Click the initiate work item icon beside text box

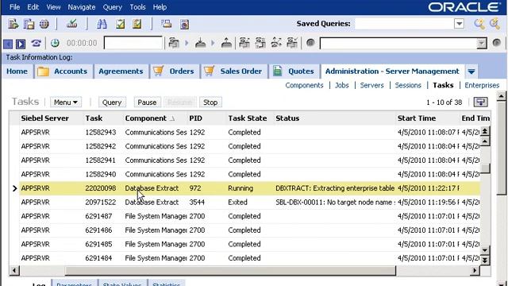(174, 43)
